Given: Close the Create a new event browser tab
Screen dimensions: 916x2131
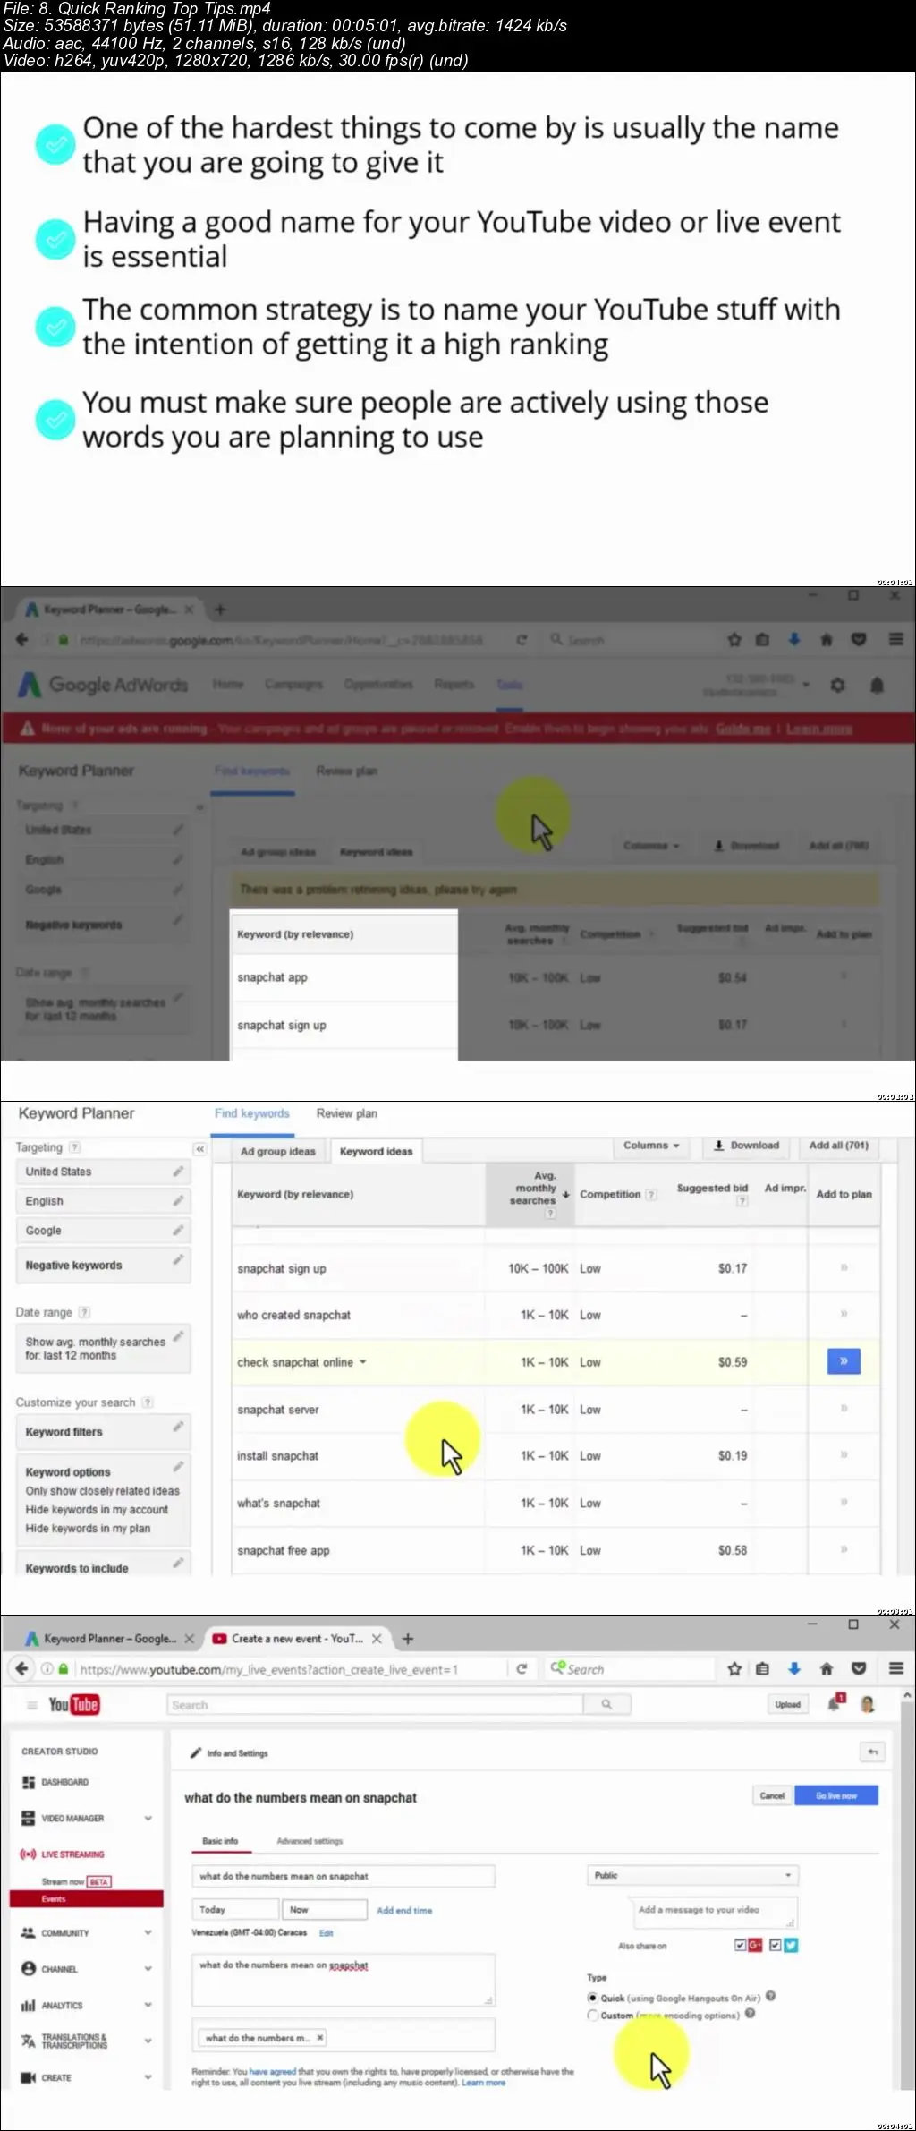Looking at the screenshot, I should click(x=377, y=1639).
